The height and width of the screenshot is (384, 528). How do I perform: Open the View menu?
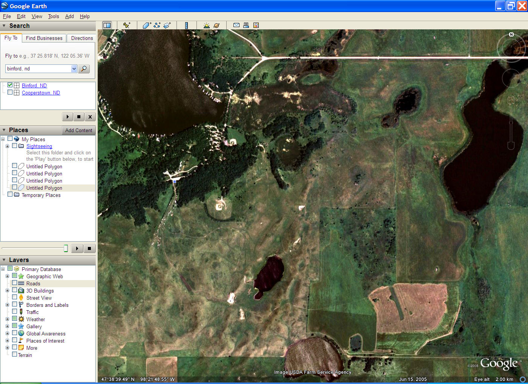37,16
